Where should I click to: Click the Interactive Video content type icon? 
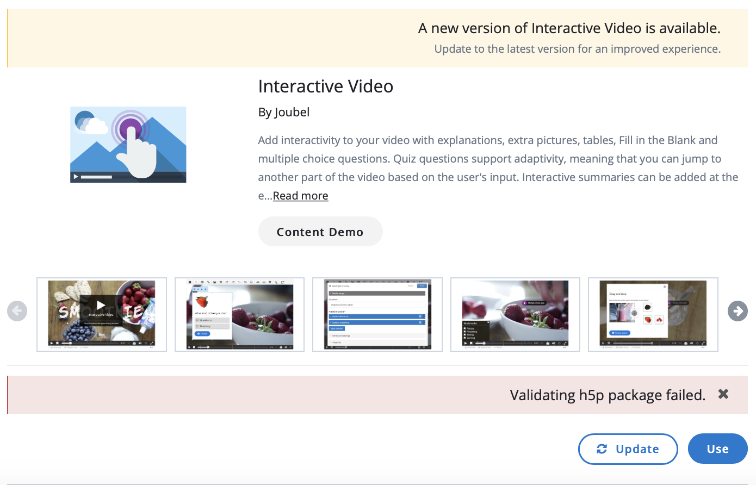tap(128, 145)
